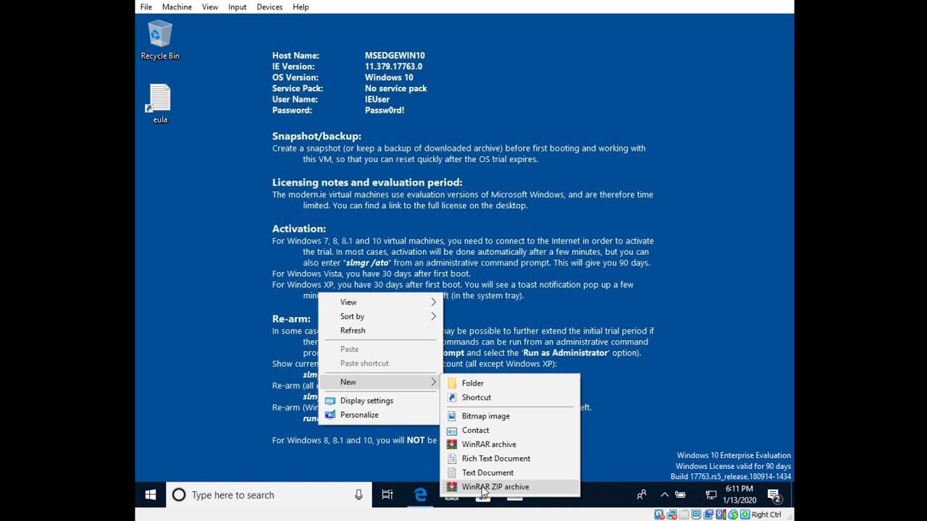
Task: Click the network icon in the system tray
Action: [711, 495]
